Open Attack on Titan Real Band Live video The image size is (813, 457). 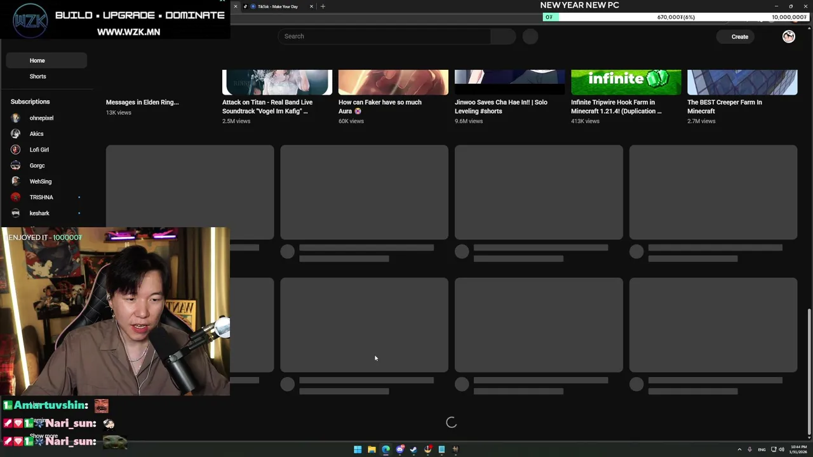point(267,107)
